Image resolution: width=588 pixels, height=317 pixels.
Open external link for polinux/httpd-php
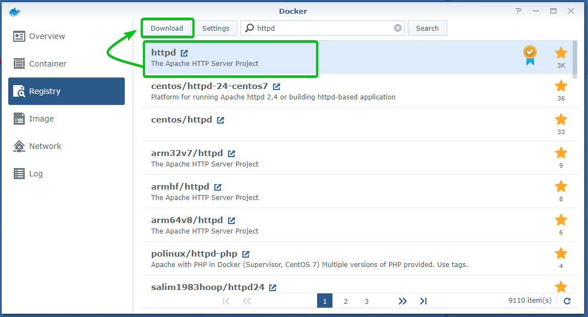coord(246,254)
